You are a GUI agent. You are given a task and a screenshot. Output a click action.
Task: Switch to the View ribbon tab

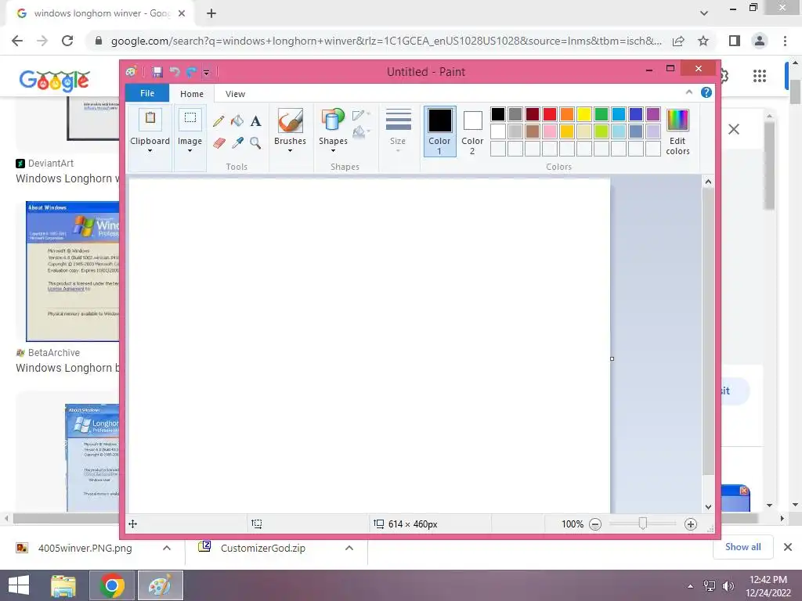[235, 94]
